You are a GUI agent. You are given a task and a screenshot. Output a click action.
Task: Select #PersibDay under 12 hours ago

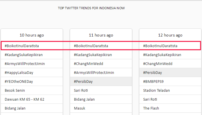[x=153, y=72]
